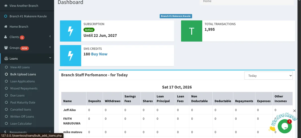The height and width of the screenshot is (138, 301).
Task: Click the circle bullet beside Loan Calculator
Action: (6, 123)
